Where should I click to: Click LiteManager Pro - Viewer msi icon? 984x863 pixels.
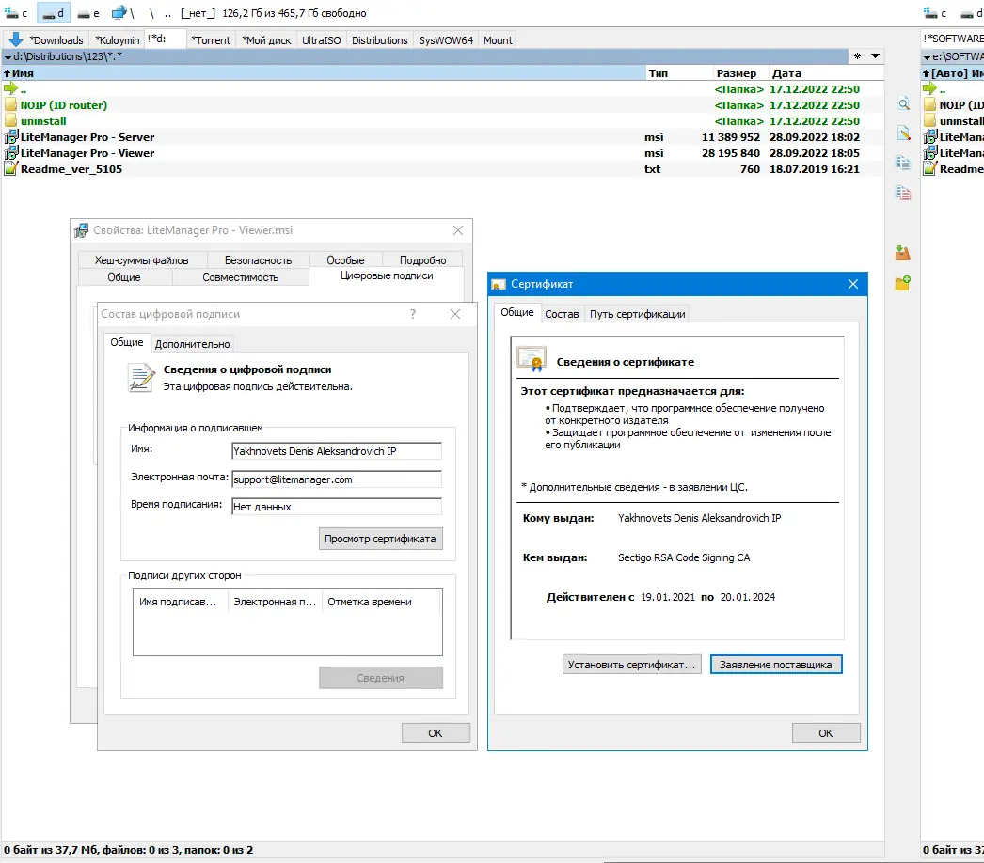(x=10, y=152)
